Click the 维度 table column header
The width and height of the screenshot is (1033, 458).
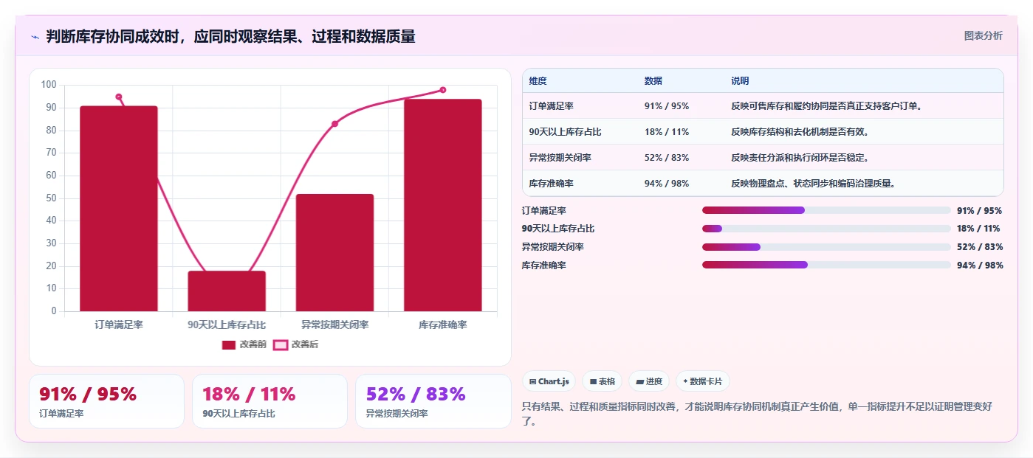coord(538,81)
